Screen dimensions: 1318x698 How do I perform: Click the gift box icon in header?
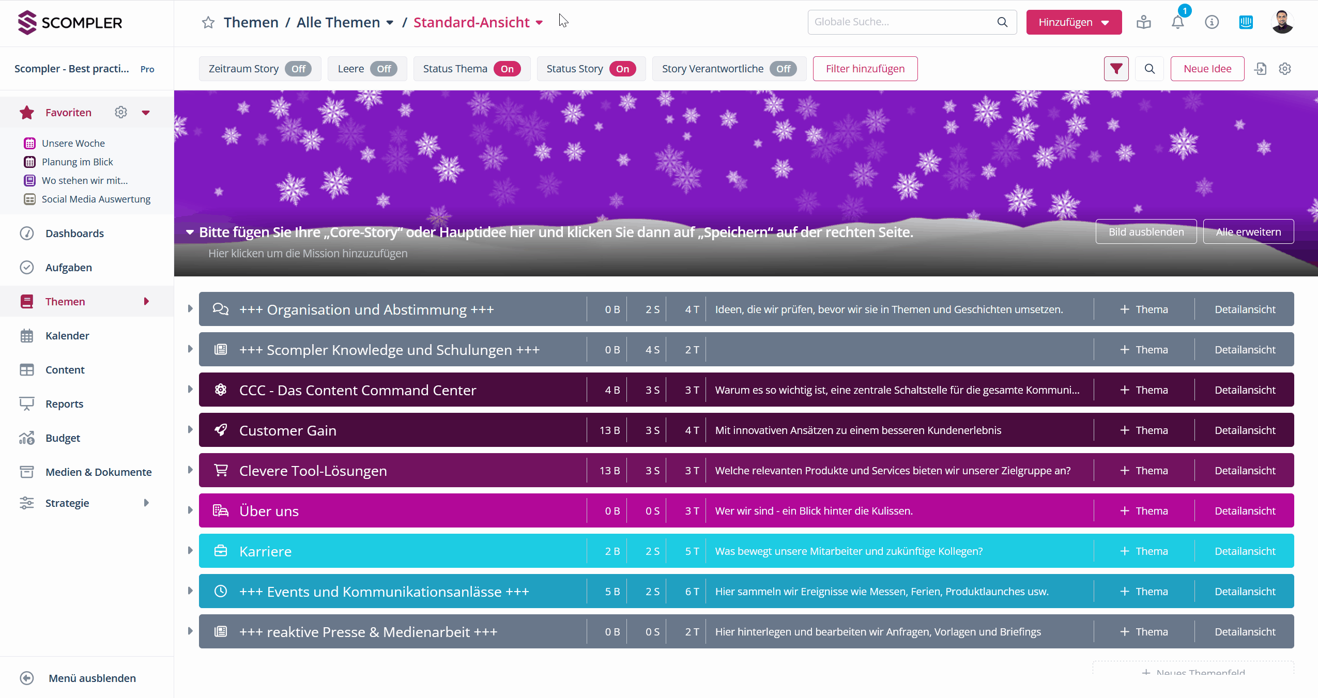point(1143,22)
